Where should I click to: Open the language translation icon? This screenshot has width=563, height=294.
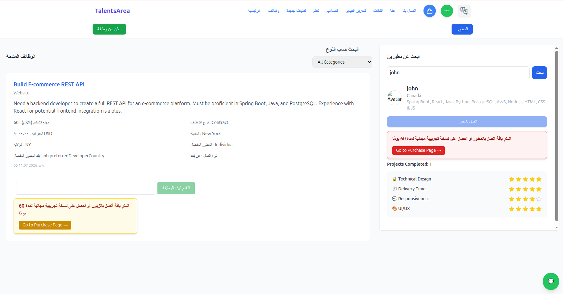click(x=464, y=10)
